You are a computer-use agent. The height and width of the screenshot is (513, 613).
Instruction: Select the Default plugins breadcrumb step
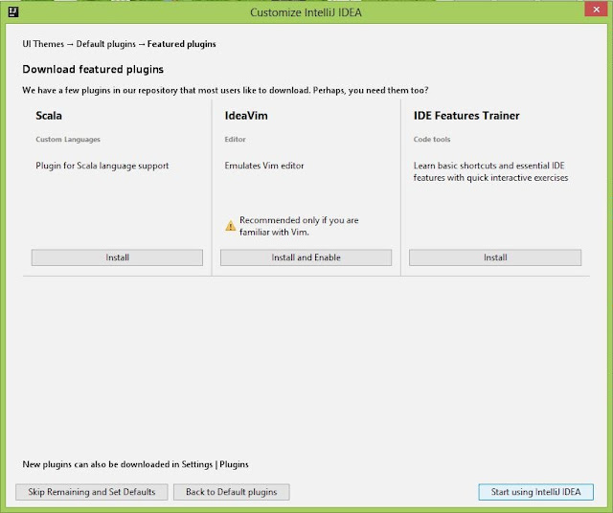pyautogui.click(x=106, y=44)
